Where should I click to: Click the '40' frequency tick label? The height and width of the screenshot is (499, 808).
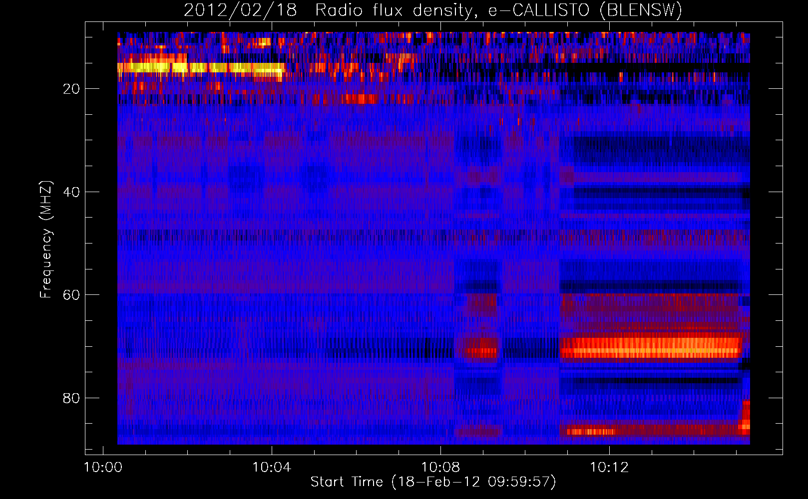coord(72,192)
